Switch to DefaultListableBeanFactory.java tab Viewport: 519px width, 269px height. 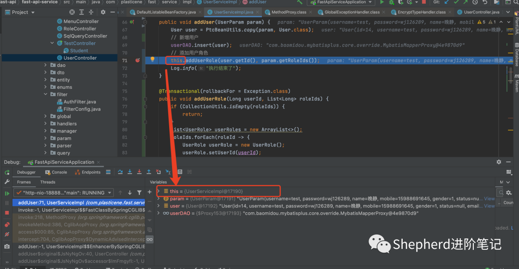click(166, 12)
